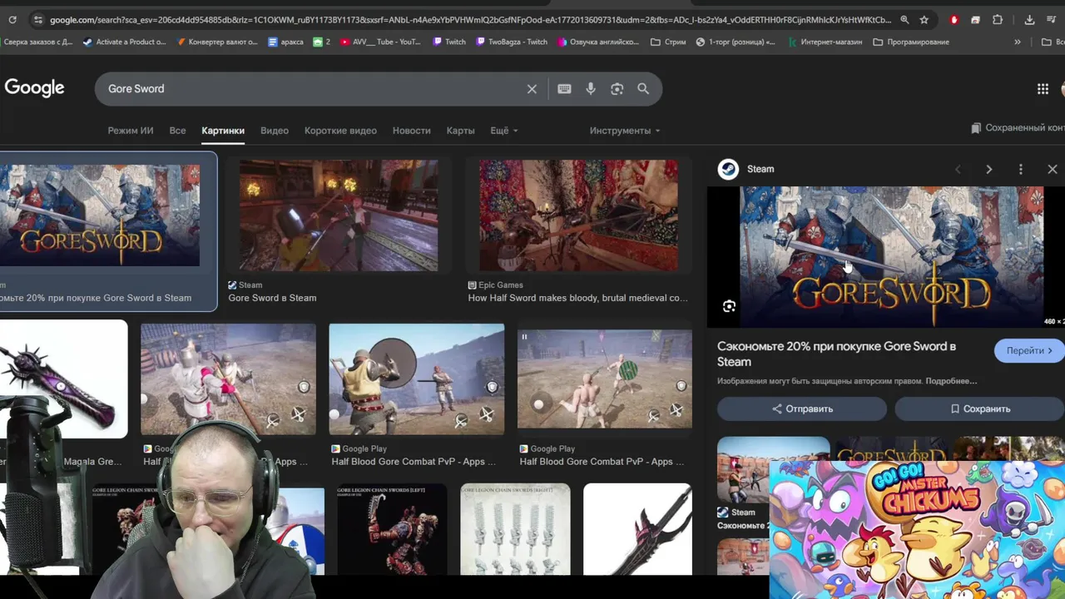Viewport: 1065px width, 599px height.
Task: Open the AVV_Tube YouTube bookmark
Action: point(379,42)
